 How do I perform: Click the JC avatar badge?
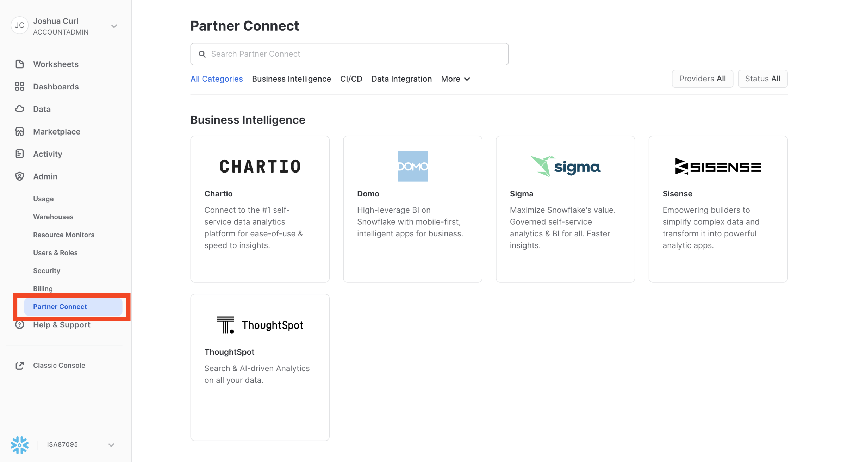pos(19,25)
